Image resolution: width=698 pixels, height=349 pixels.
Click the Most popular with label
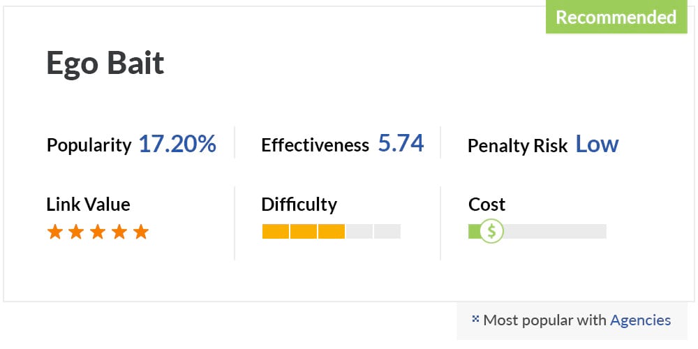(545, 320)
